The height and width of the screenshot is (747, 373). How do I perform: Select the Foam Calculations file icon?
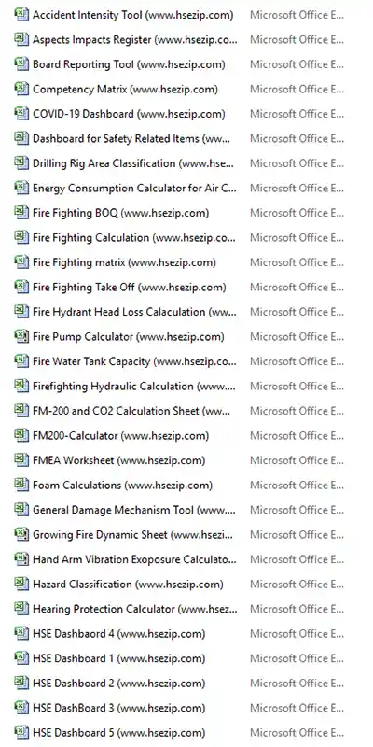[21, 486]
